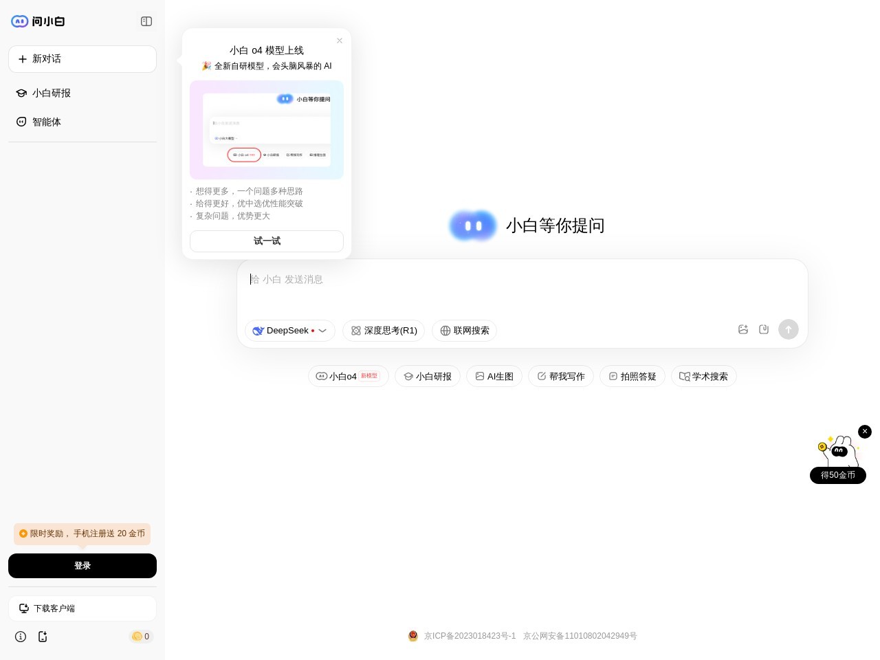This screenshot has width=880, height=660.
Task: Click the gold coin balance badge
Action: (141, 637)
